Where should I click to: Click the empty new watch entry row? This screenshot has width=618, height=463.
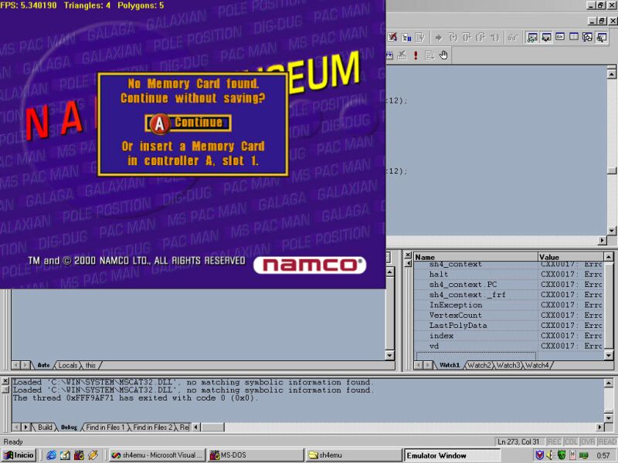click(x=476, y=356)
